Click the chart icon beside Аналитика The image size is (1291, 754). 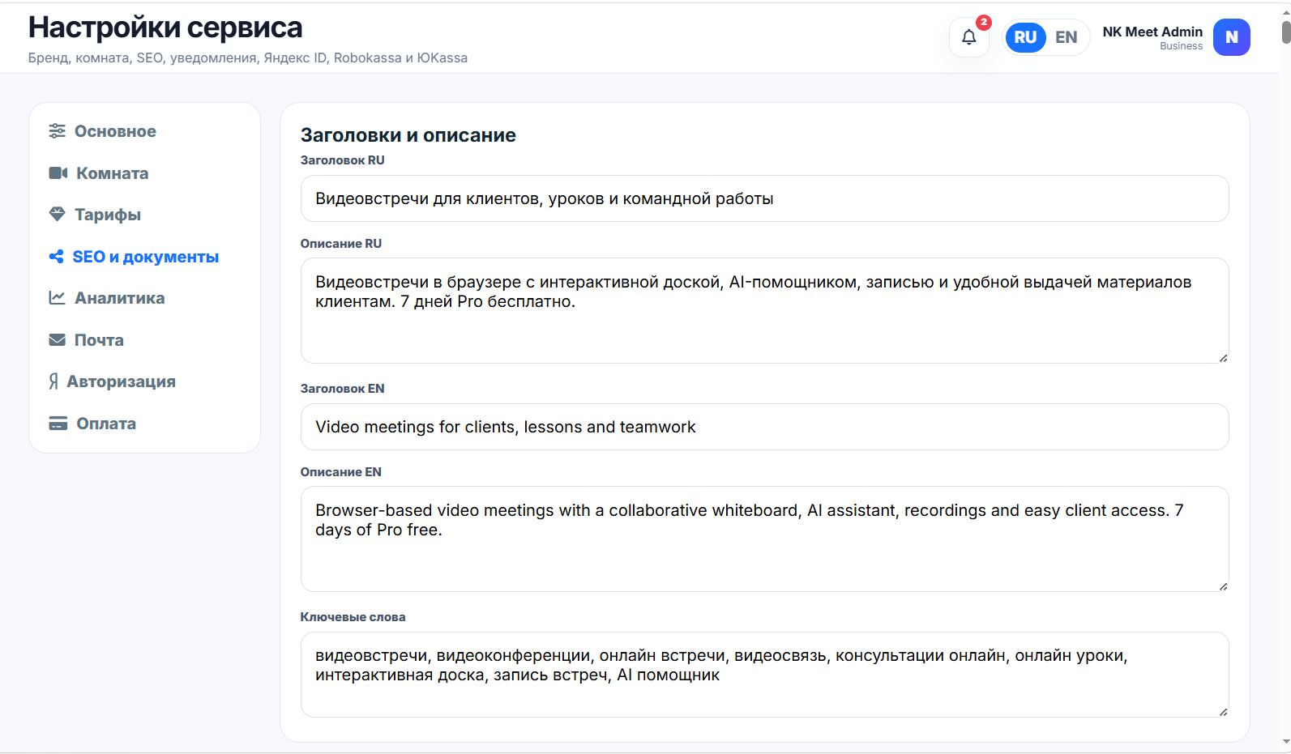57,298
